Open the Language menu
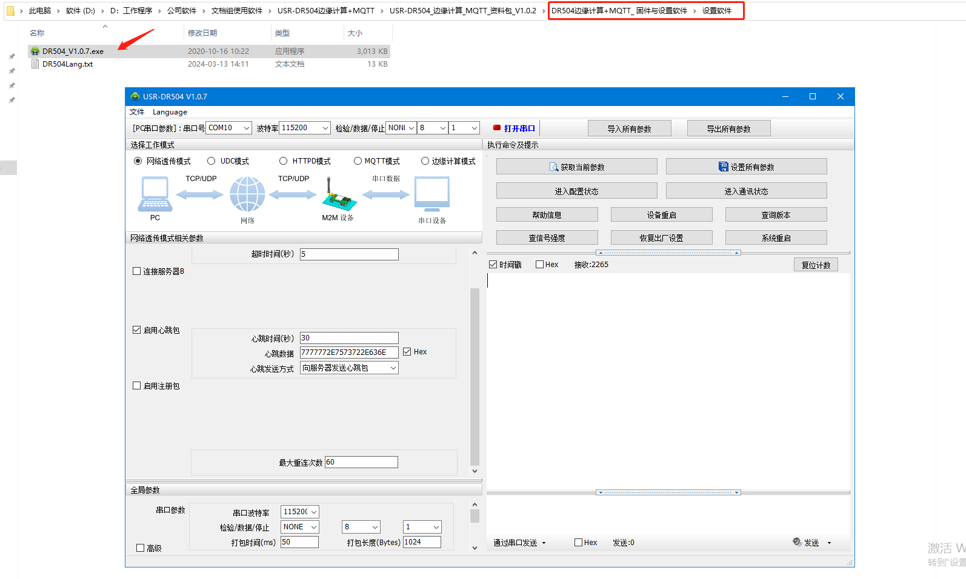Image resolution: width=966 pixels, height=579 pixels. coord(170,112)
